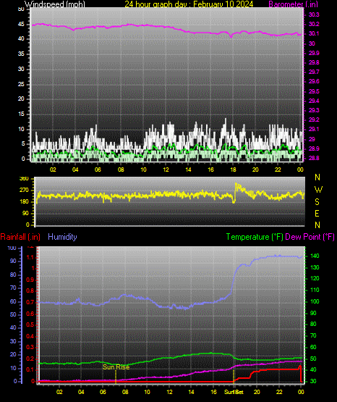This screenshot has height=402, width=337.
Task: Click 360 on the wind direction scale
Action: pos(24,179)
